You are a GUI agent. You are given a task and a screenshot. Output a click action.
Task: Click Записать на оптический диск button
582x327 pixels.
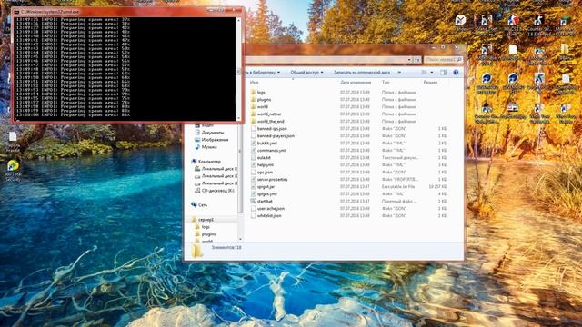(x=362, y=73)
